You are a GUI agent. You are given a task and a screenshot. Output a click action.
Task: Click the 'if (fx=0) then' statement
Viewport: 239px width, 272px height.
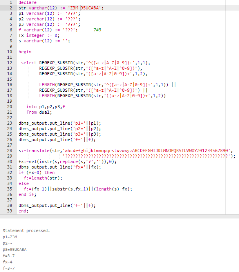36,172
